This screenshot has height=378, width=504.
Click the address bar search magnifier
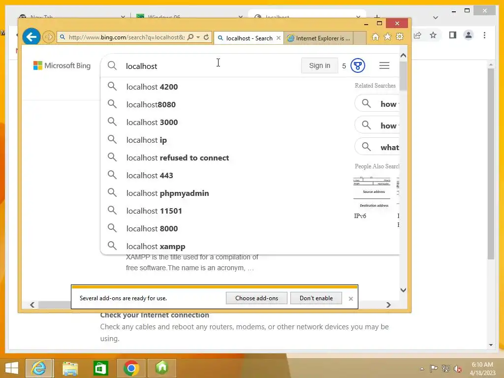coord(190,37)
